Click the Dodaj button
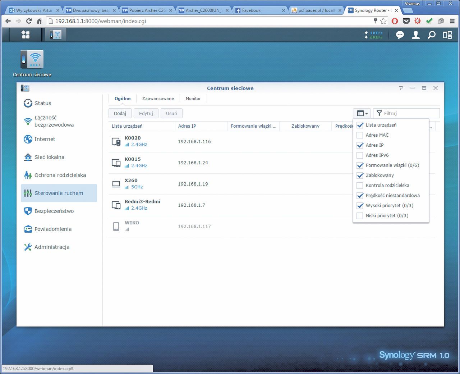 [x=120, y=113]
